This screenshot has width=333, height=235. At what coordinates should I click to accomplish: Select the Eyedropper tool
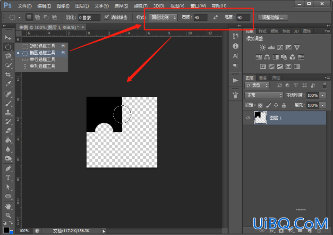(8, 84)
